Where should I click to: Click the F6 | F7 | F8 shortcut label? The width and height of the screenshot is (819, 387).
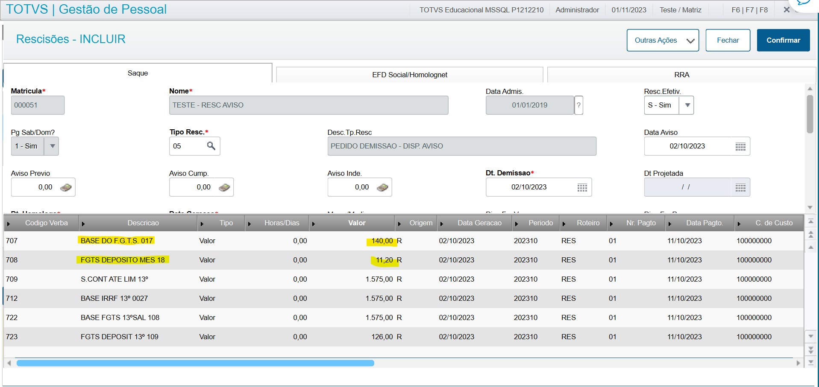[x=749, y=10]
